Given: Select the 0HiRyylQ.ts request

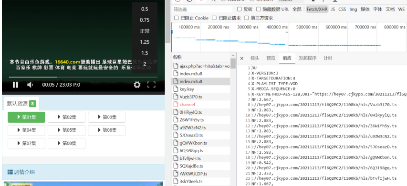Looking at the screenshot, I should click(x=201, y=112).
